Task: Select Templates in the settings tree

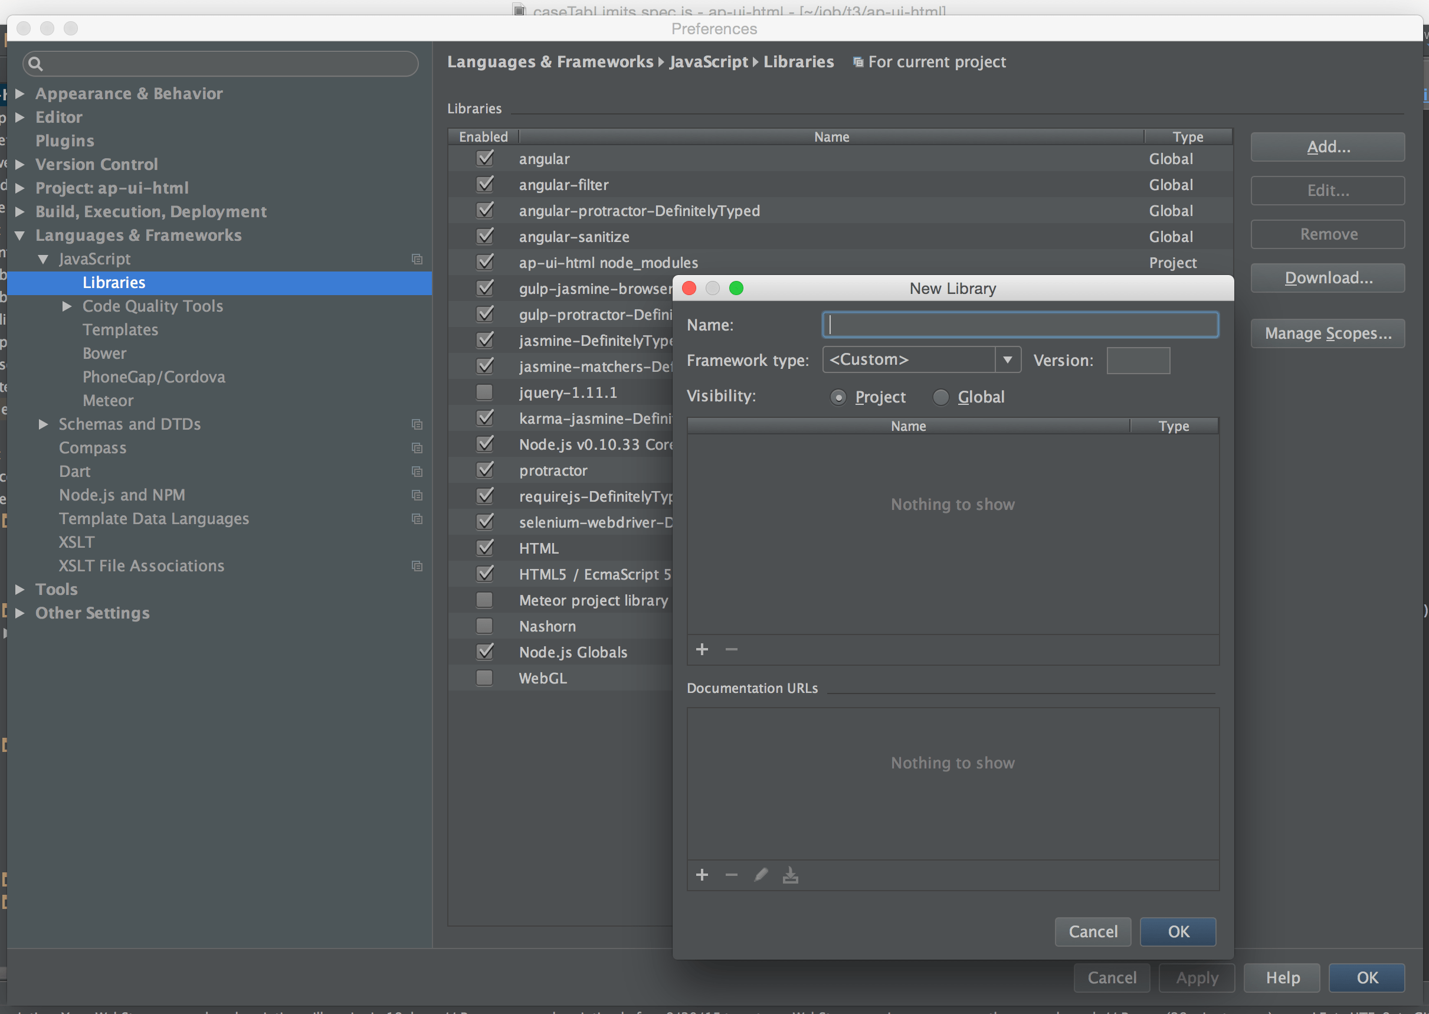Action: [120, 330]
